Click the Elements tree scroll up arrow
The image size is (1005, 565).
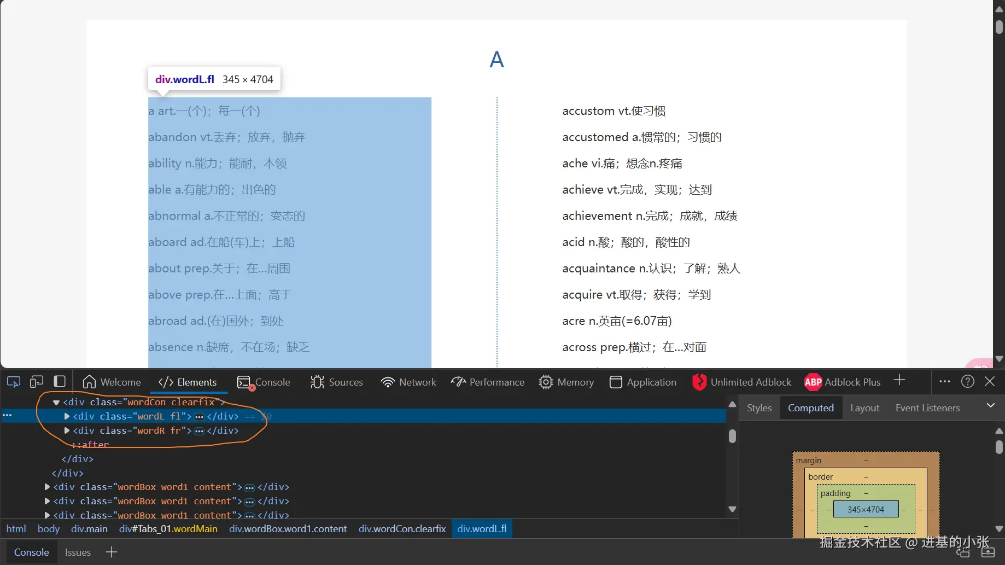[x=733, y=404]
